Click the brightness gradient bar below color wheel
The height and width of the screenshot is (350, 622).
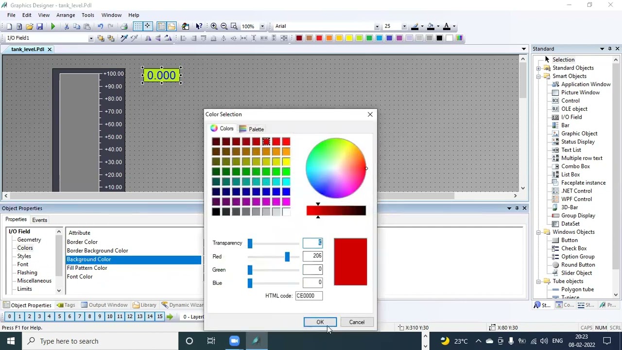[x=336, y=210]
